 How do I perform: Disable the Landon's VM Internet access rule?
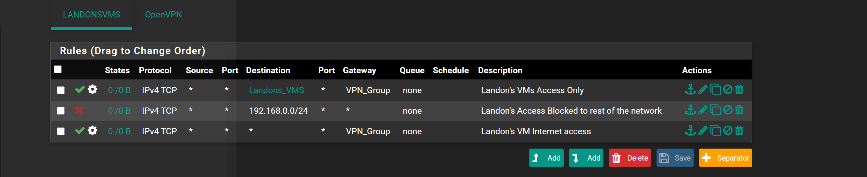(728, 131)
